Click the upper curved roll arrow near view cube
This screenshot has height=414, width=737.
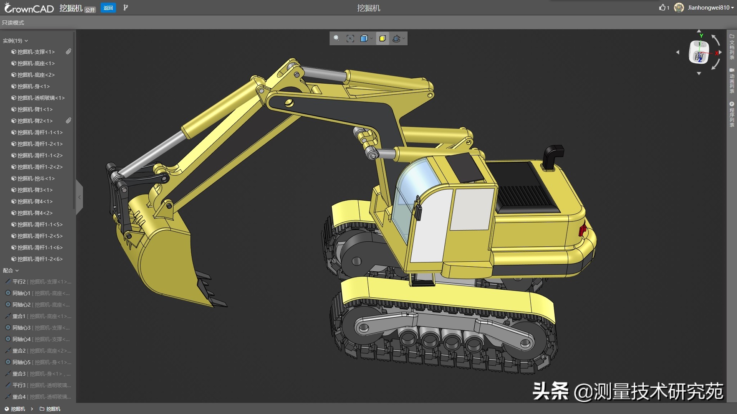(x=715, y=40)
